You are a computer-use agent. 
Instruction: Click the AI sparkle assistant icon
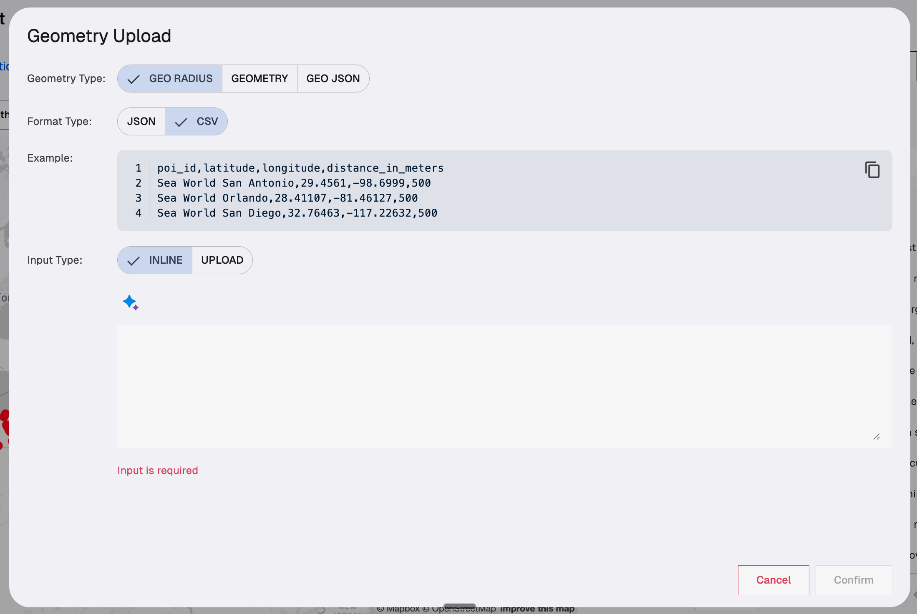[131, 302]
